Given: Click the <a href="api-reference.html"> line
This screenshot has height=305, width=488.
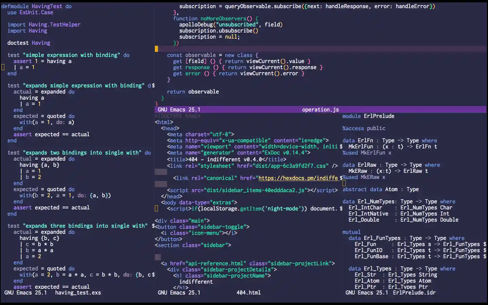Looking at the screenshot, I should pos(248,263).
